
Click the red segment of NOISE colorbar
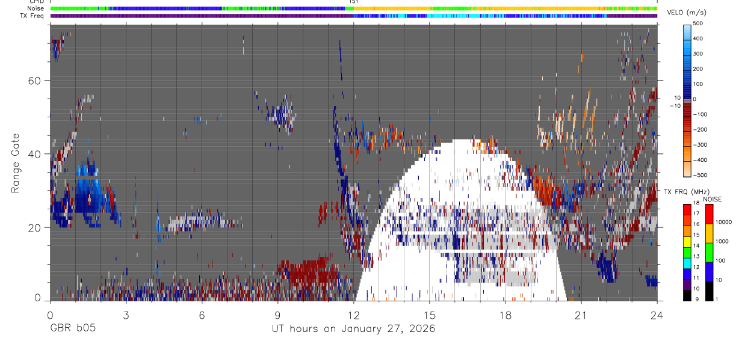click(710, 214)
